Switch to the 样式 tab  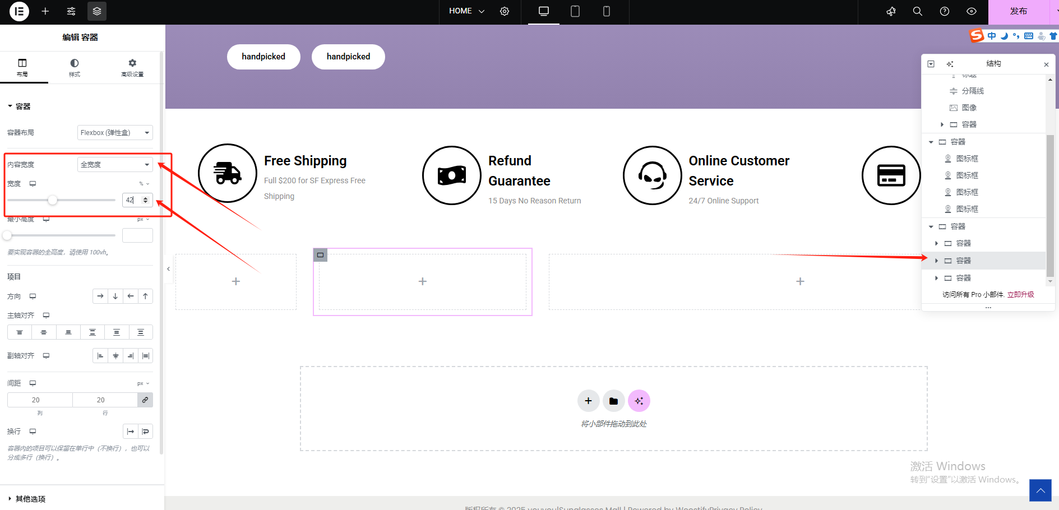[x=75, y=67]
